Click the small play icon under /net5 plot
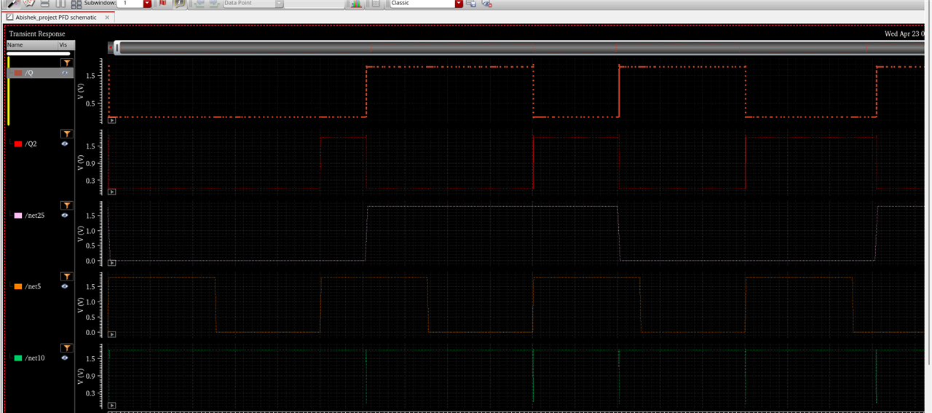The width and height of the screenshot is (932, 413). 112,334
